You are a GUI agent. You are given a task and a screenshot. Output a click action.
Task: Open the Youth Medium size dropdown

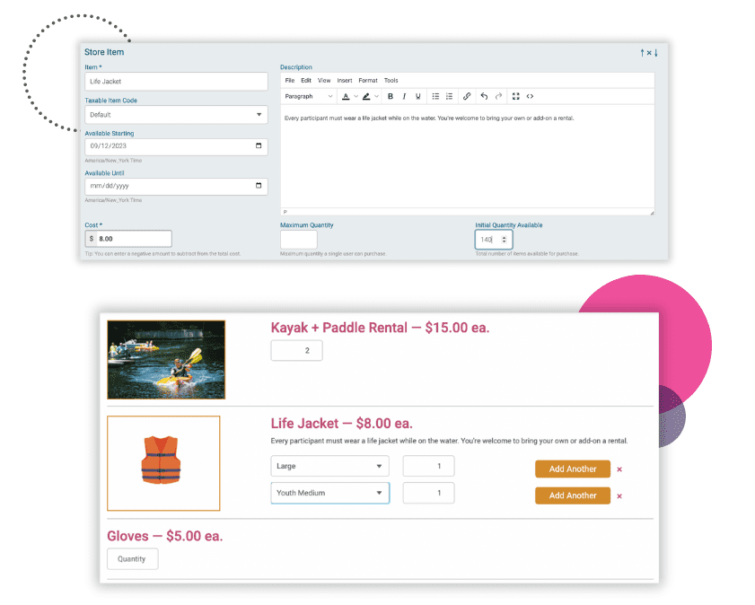click(329, 493)
